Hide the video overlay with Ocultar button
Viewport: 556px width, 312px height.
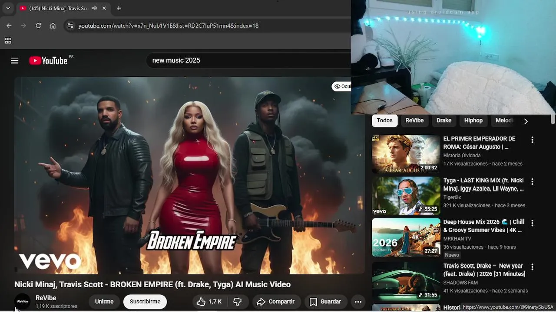pyautogui.click(x=342, y=86)
